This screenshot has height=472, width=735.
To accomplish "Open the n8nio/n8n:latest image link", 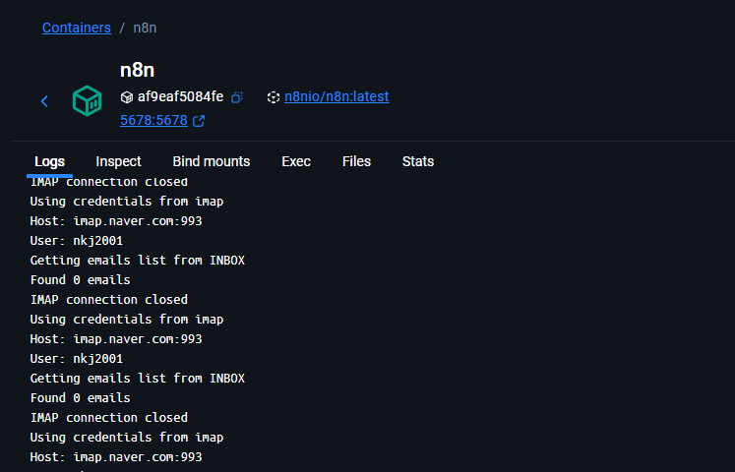I will pyautogui.click(x=337, y=96).
